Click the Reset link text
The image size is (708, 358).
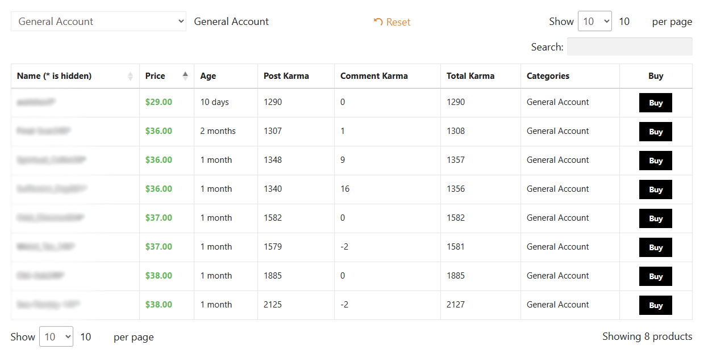point(398,22)
